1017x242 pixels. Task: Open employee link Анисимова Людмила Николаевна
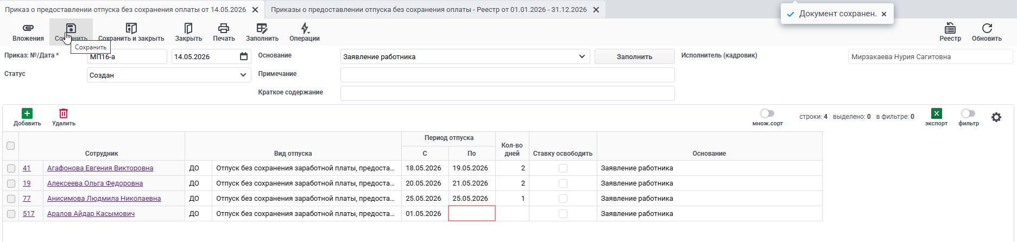104,199
